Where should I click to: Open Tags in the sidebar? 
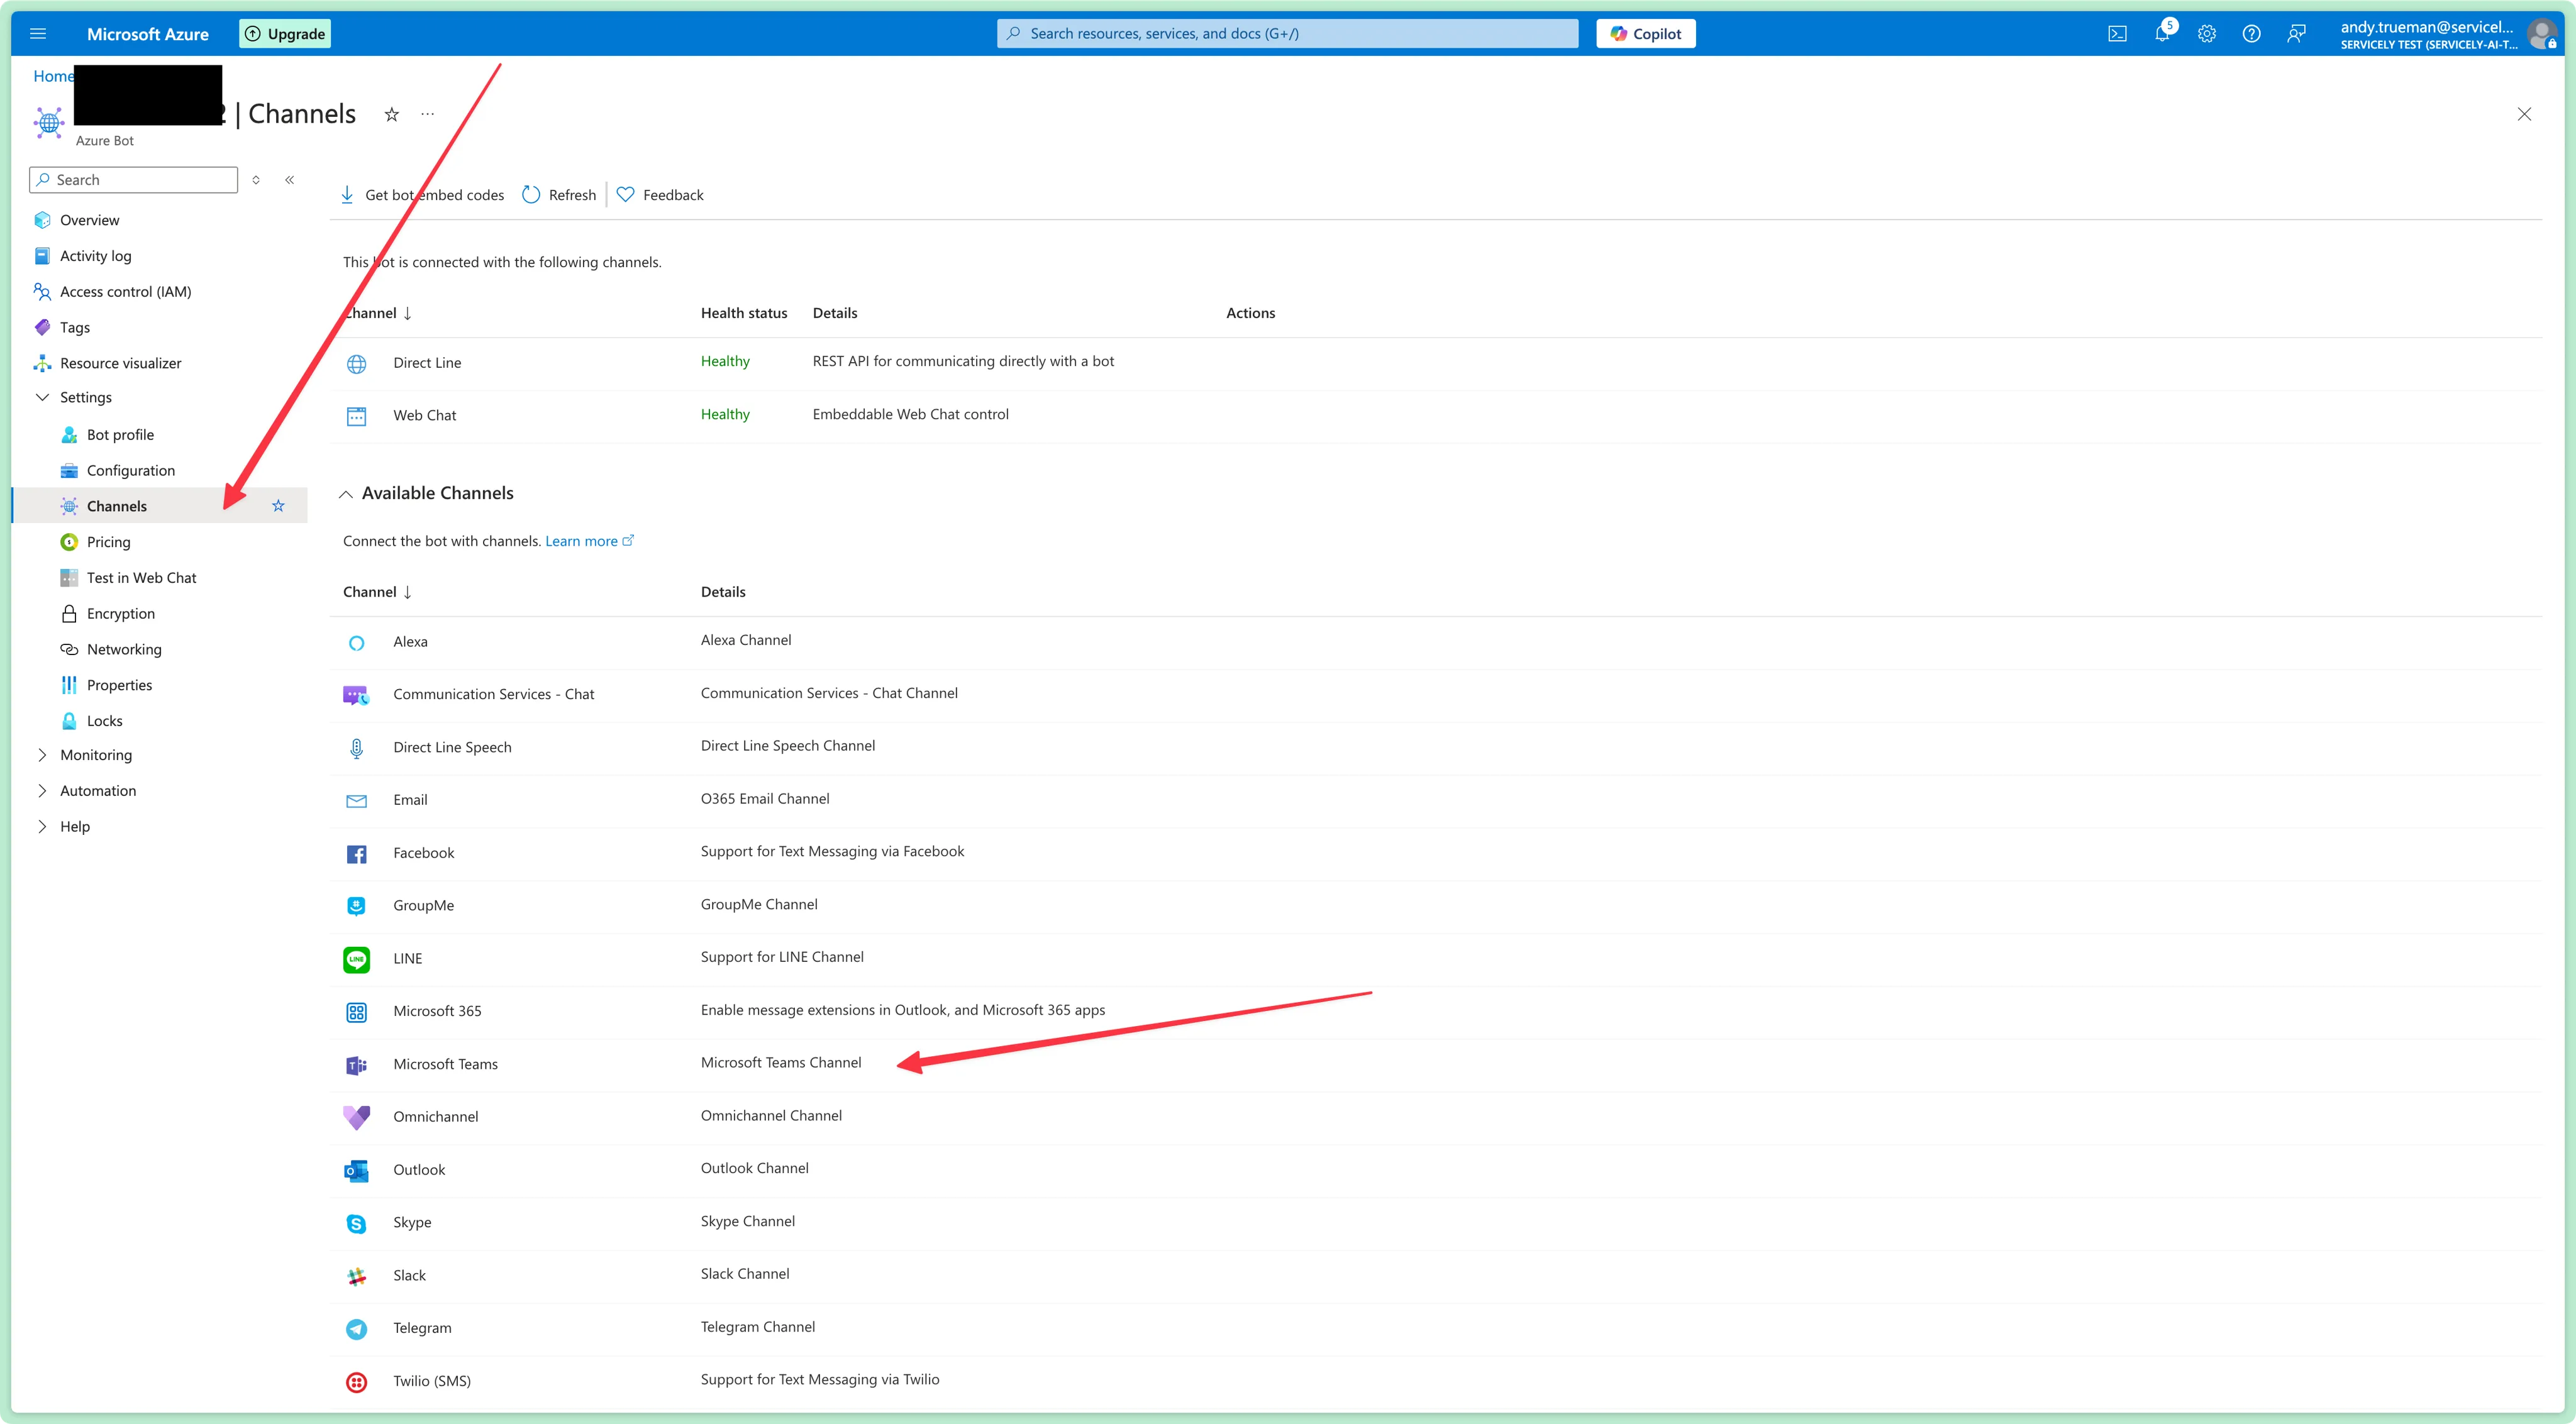point(74,328)
